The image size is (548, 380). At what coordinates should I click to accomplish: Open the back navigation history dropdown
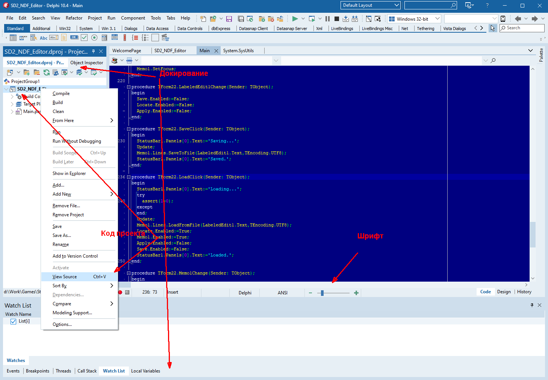coord(526,19)
